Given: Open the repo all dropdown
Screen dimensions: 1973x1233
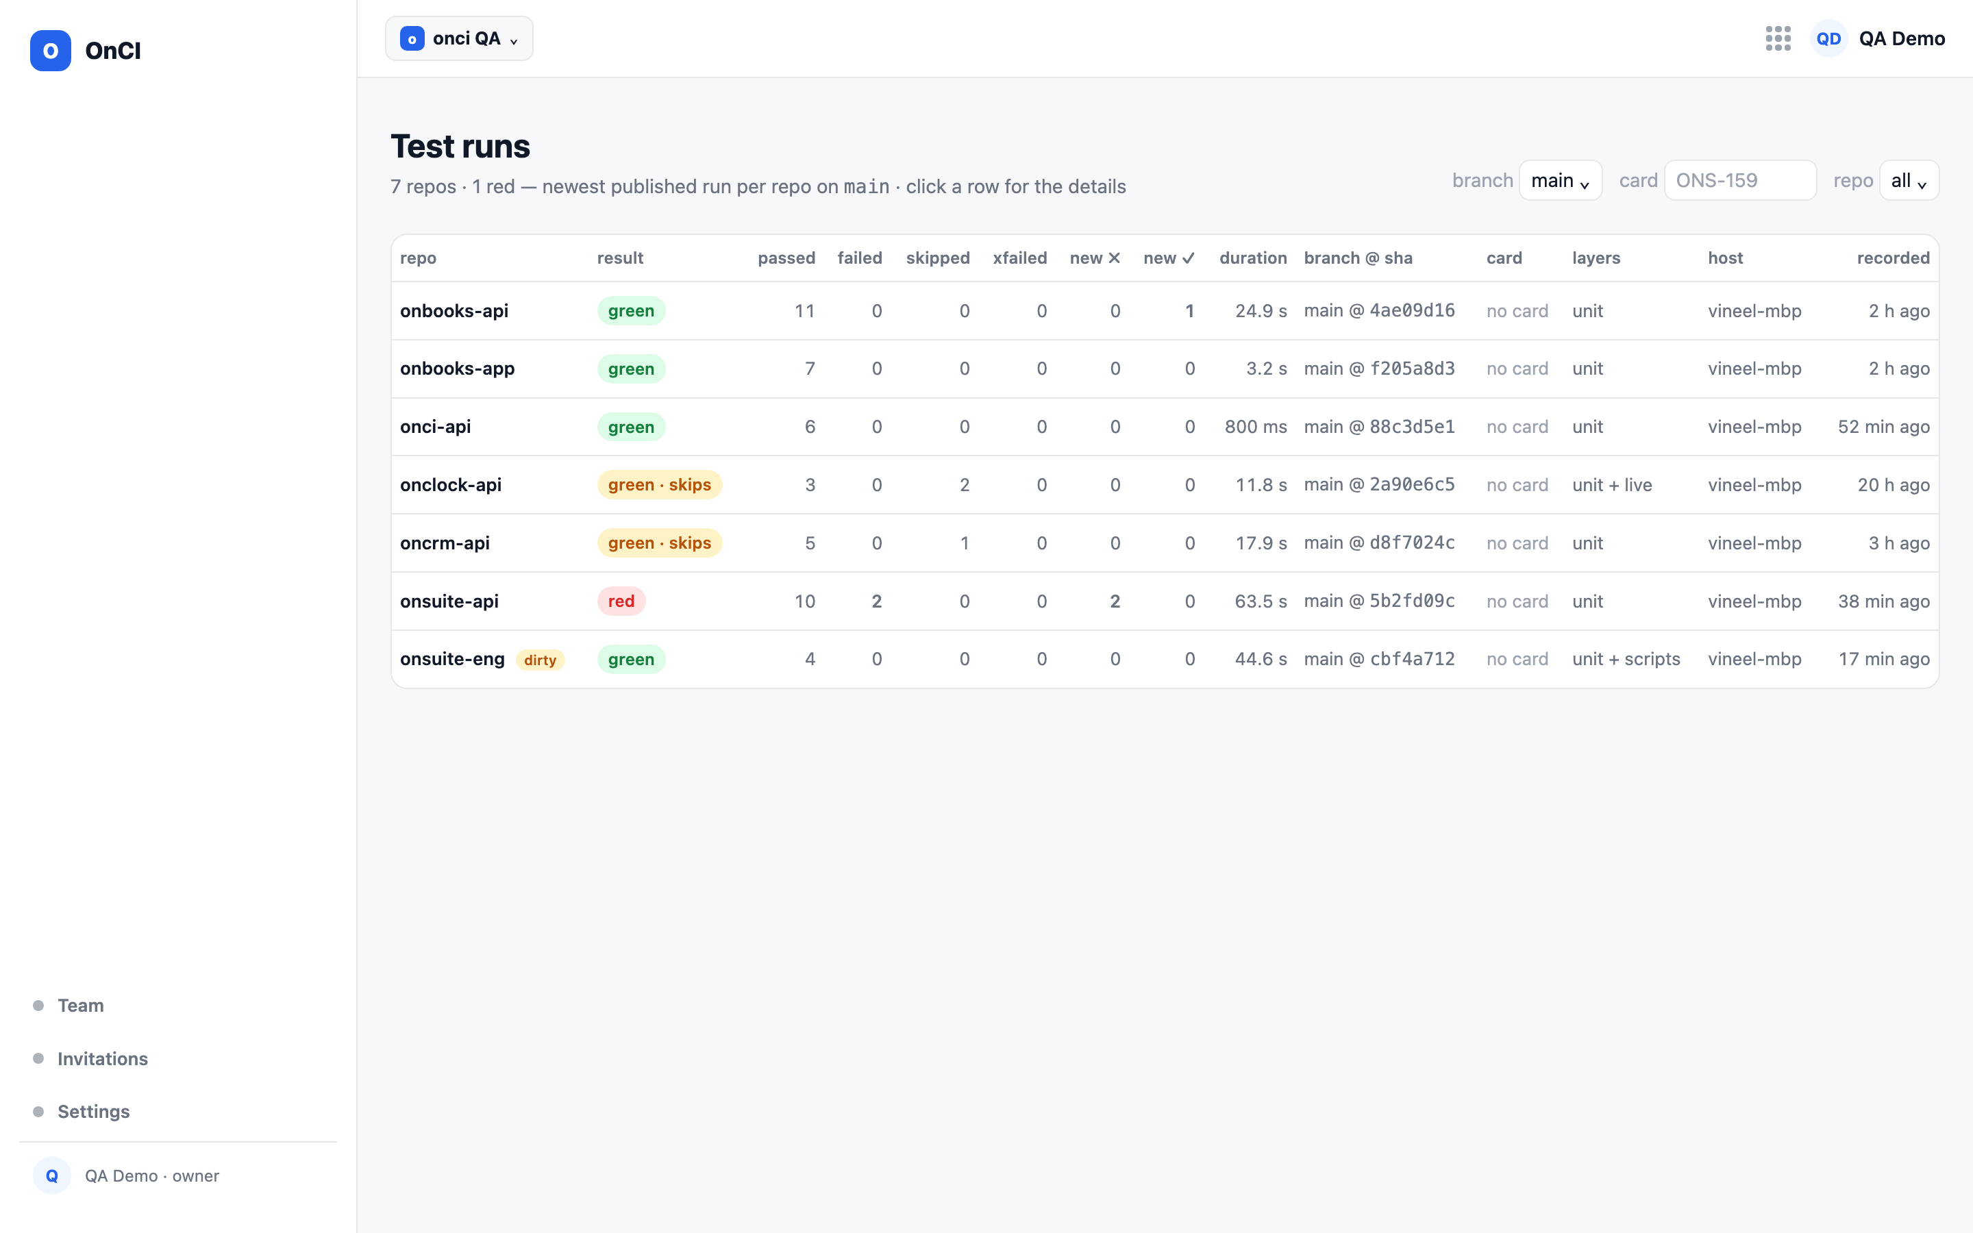Looking at the screenshot, I should pyautogui.click(x=1909, y=180).
